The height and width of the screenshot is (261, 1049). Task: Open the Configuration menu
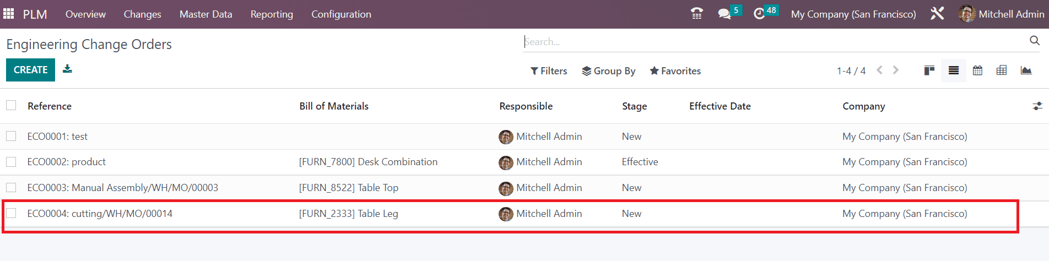point(341,14)
